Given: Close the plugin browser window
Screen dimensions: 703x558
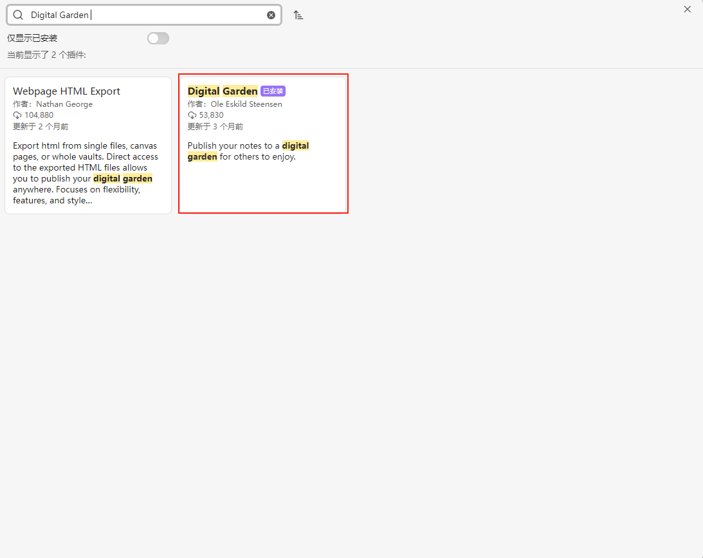Looking at the screenshot, I should 687,9.
